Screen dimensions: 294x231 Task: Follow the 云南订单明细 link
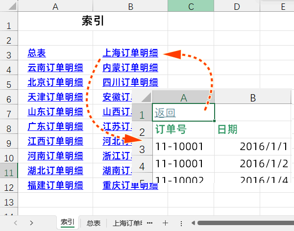coord(55,68)
